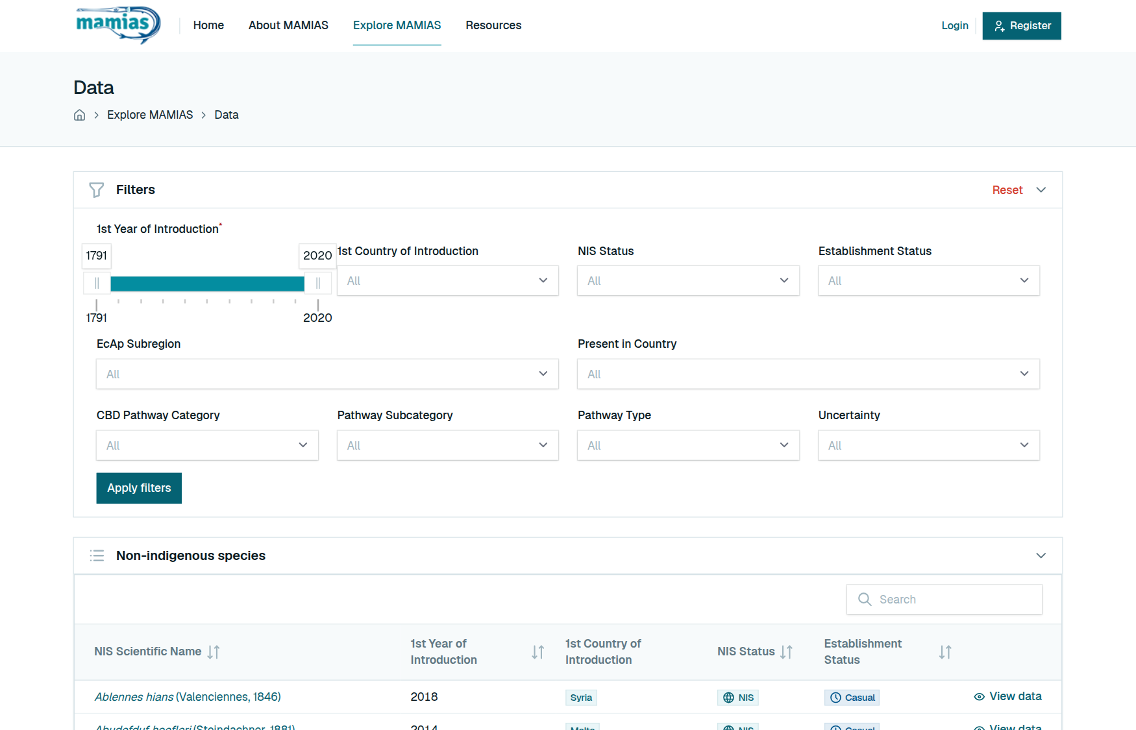Click the NIS status badge for Ablennes hians
The width and height of the screenshot is (1136, 730).
pos(738,698)
